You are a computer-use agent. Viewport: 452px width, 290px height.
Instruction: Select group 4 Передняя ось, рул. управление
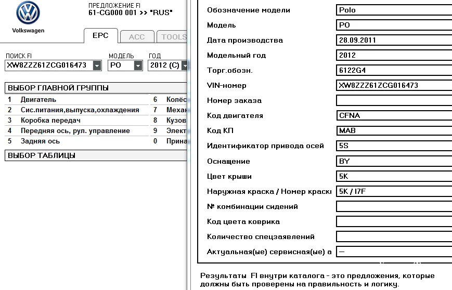coord(77,131)
